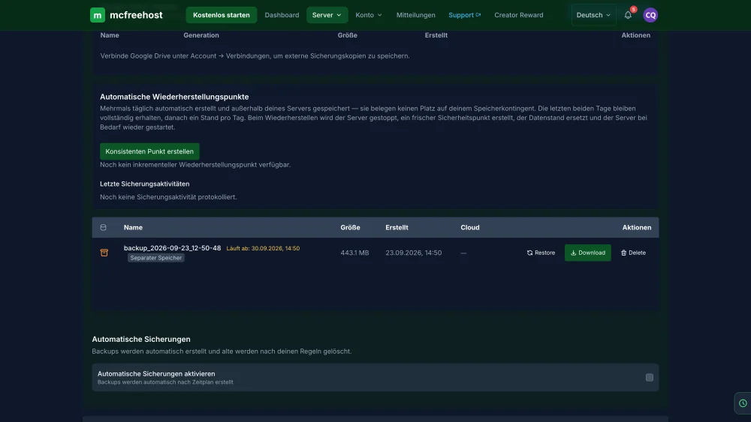Click the 'Cloud' column header
The height and width of the screenshot is (422, 751).
click(470, 227)
